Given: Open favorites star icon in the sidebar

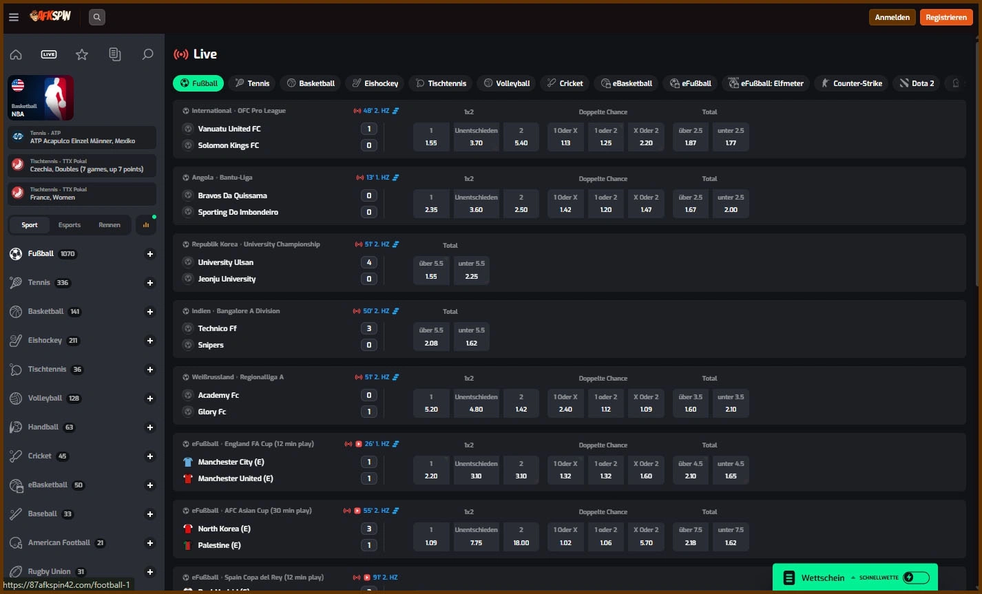Looking at the screenshot, I should 82,54.
